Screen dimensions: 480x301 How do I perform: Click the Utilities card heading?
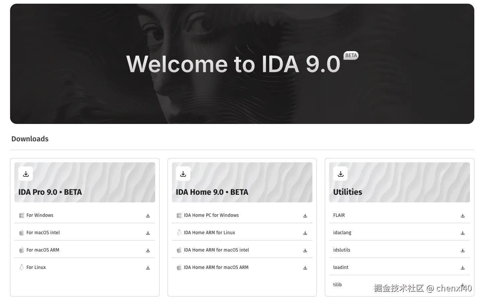348,192
